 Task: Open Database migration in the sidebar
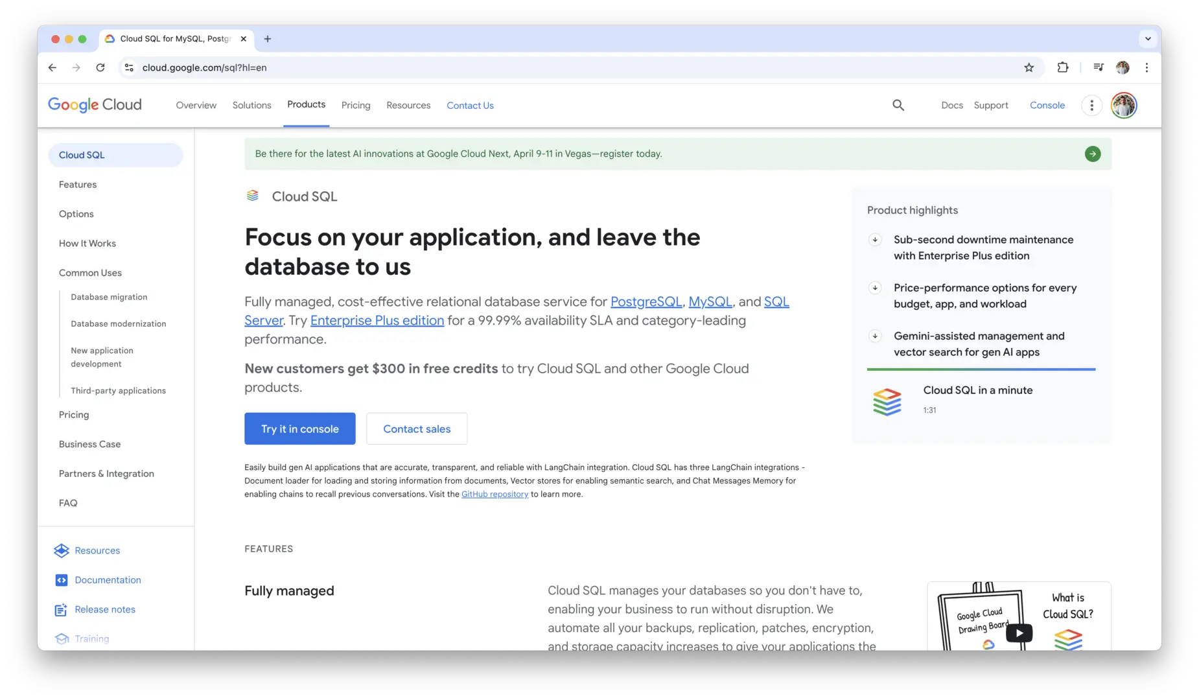109,297
